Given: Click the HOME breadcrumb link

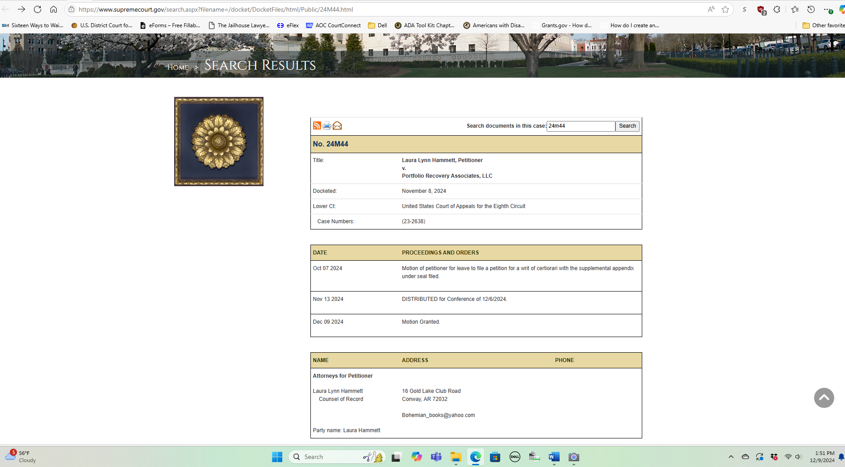Looking at the screenshot, I should click(x=178, y=67).
